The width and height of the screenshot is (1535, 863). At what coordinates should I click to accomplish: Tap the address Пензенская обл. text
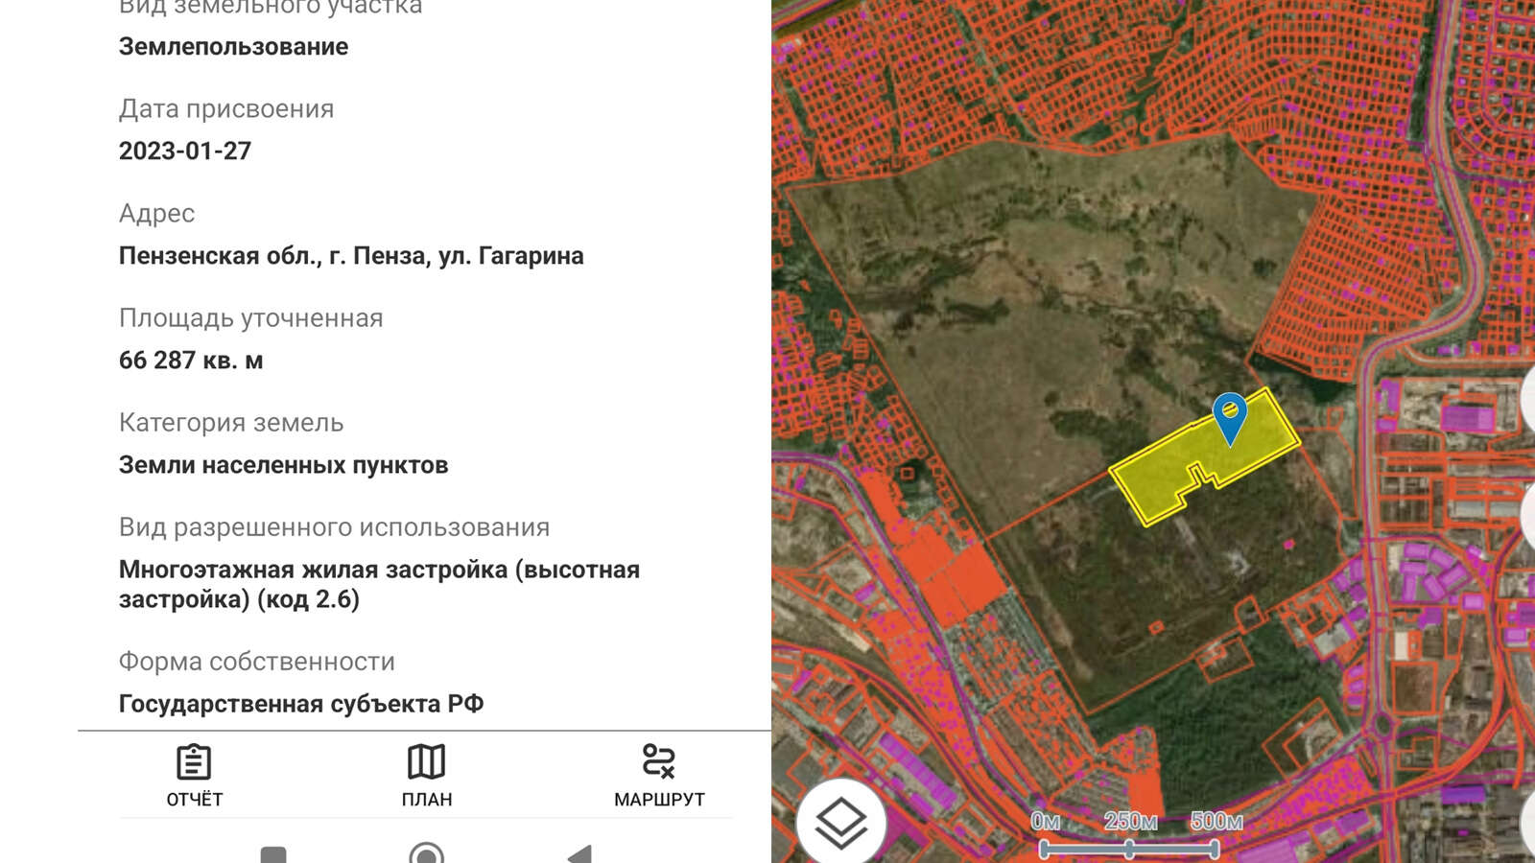point(351,256)
